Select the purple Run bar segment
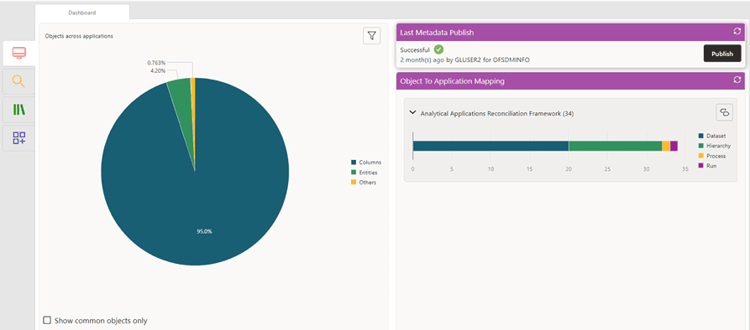The height and width of the screenshot is (330, 750). point(674,146)
